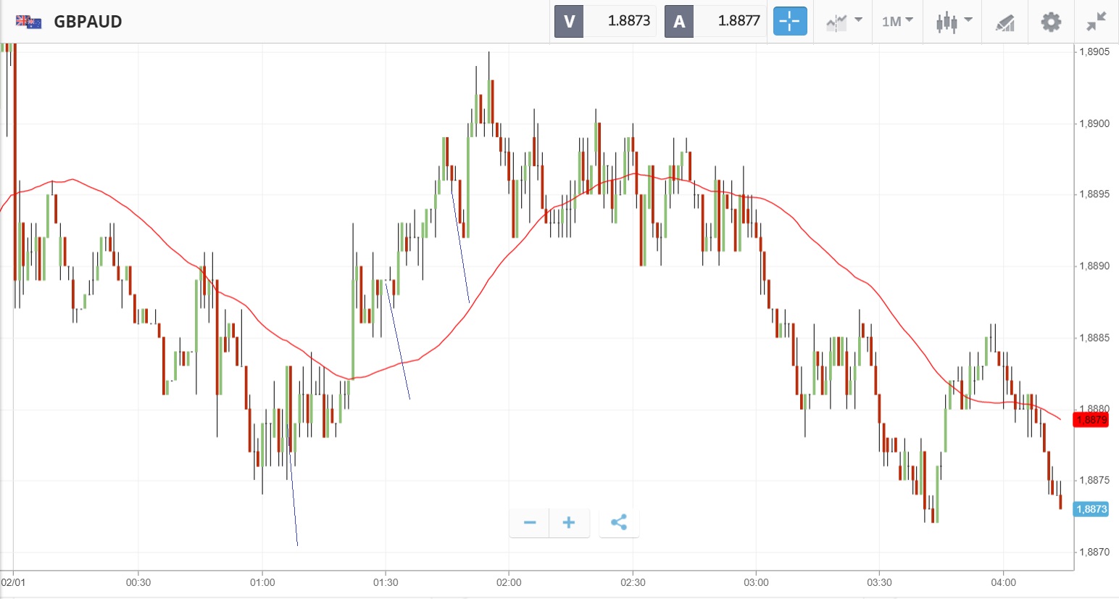Click the GBPAUD symbol name

click(88, 22)
